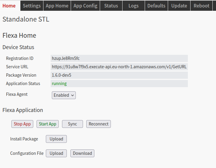View the Logs tab
This screenshot has height=168, width=216.
coord(134,6)
